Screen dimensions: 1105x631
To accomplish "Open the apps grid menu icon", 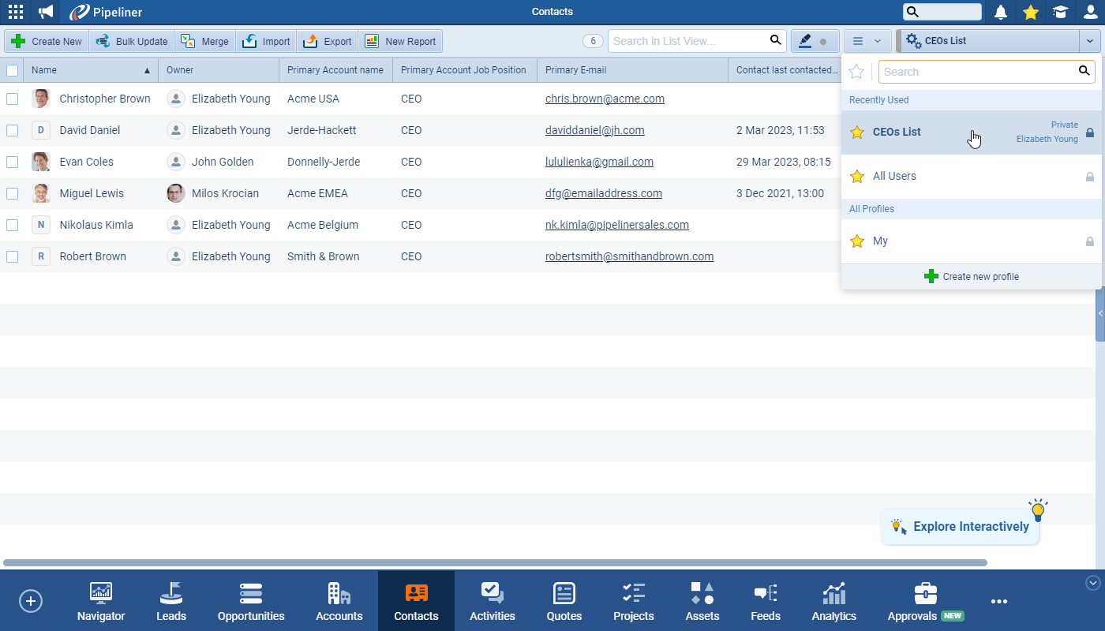I will pyautogui.click(x=16, y=12).
